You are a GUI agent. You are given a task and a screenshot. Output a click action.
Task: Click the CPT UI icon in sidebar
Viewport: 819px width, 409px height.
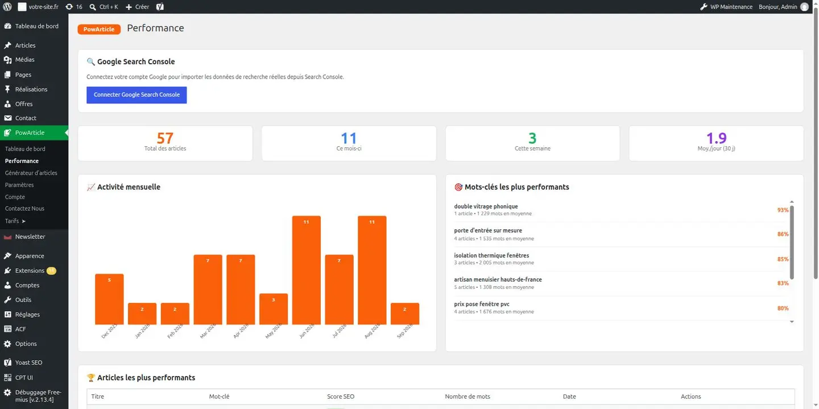click(7, 377)
